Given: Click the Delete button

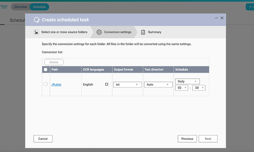Looking at the screenshot, I should click(54, 62).
